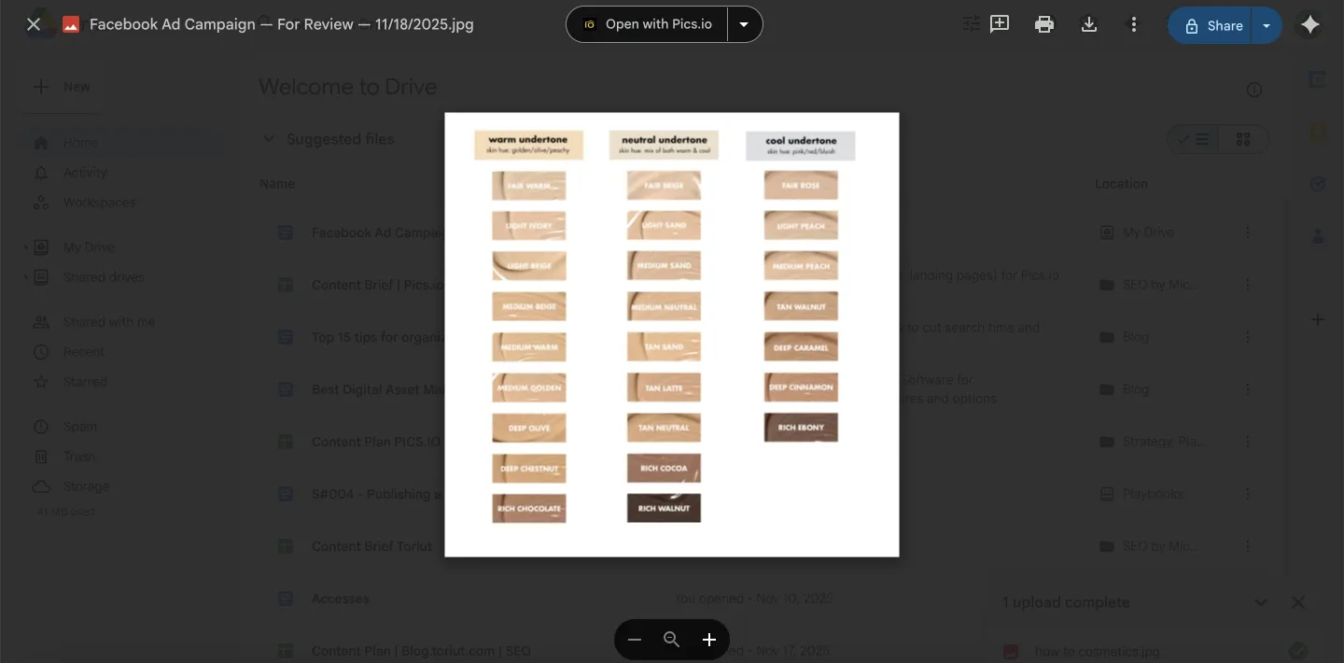Add a comment using the comment icon
The image size is (1344, 663).
[1000, 24]
